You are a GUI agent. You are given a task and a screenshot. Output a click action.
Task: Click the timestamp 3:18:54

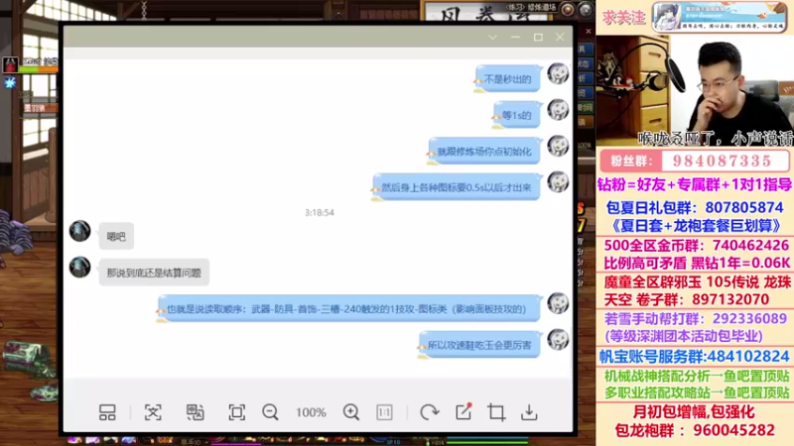coord(319,212)
